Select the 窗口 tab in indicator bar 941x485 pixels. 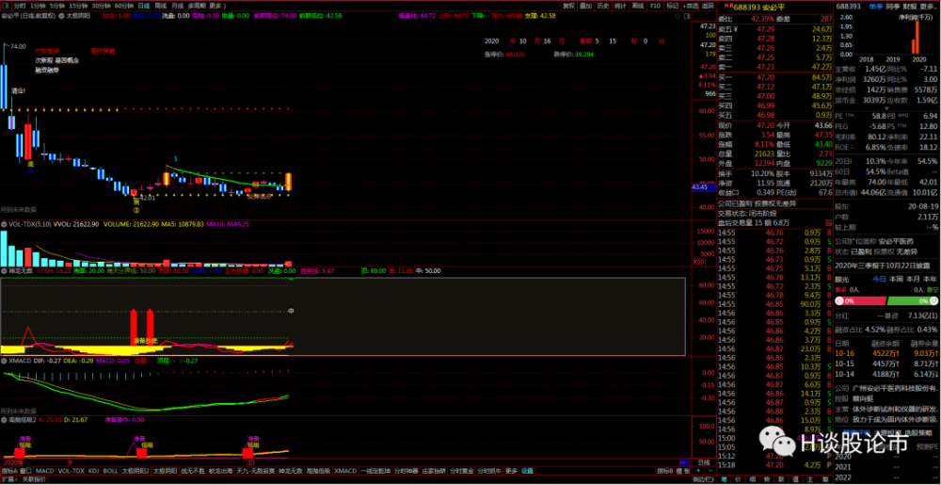point(25,471)
